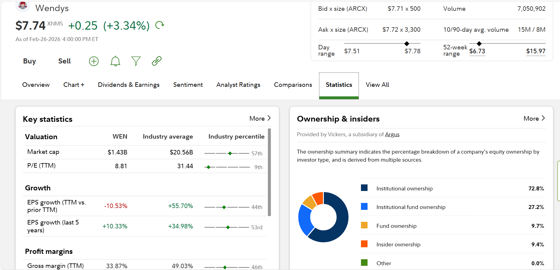This screenshot has width=560, height=270.
Task: Click the Market cap percentile marker
Action: 230,153
